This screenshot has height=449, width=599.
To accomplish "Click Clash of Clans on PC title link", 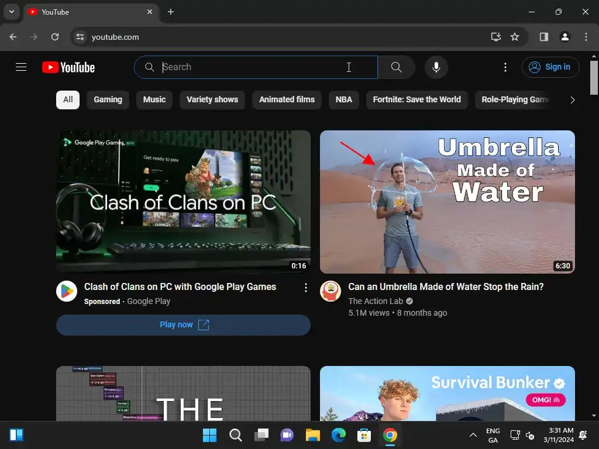I will click(180, 286).
